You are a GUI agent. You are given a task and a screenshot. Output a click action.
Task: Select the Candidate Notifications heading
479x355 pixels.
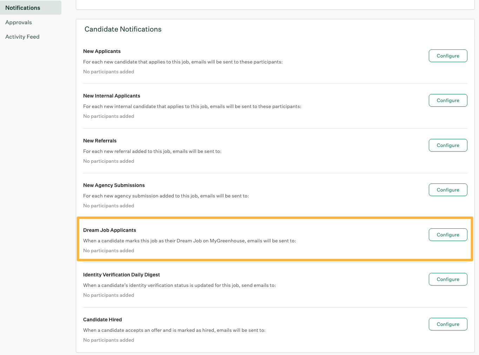pyautogui.click(x=123, y=29)
